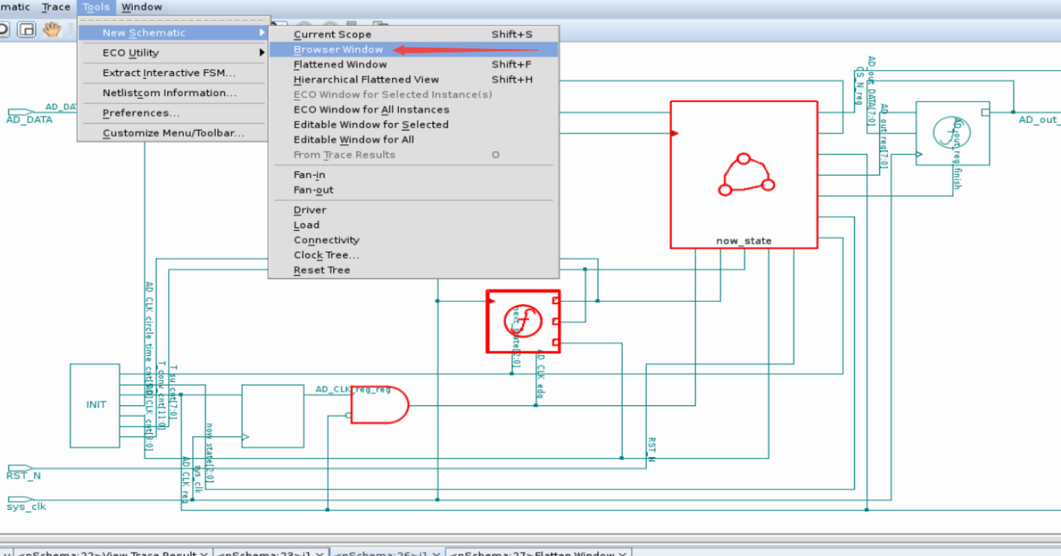This screenshot has width=1061, height=556.
Task: Click the overlapping-windows toolbar icon
Action: click(26, 30)
